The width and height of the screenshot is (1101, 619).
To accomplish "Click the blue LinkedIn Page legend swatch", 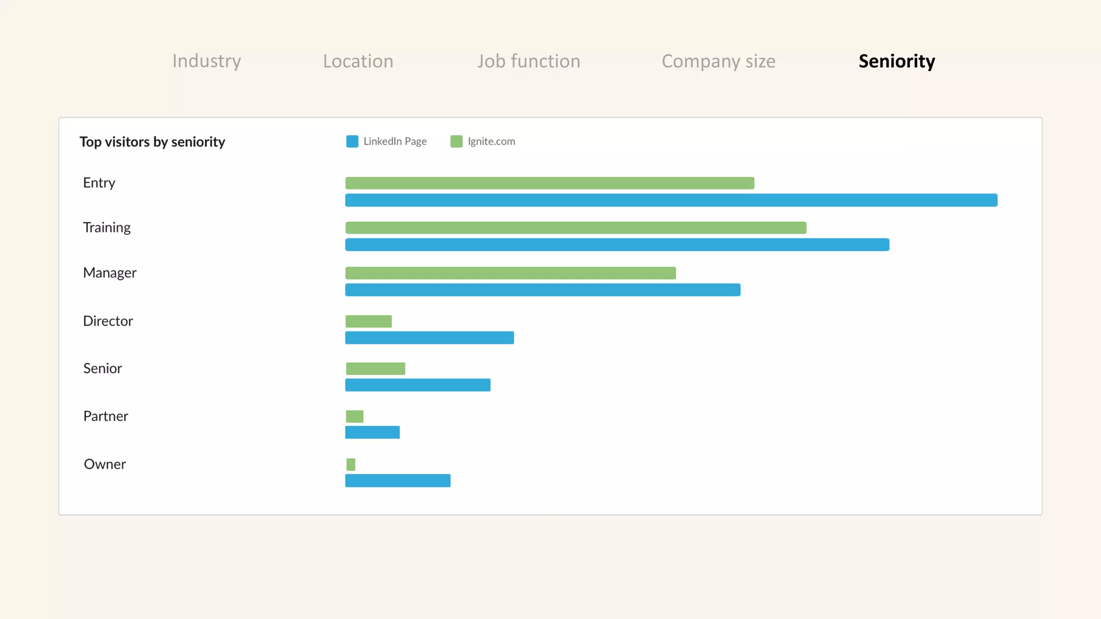I will coord(352,141).
